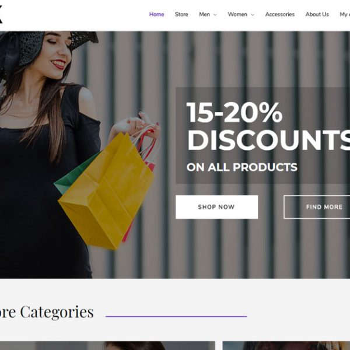Click the ON ALL PRODUCTS subheading
Image resolution: width=350 pixels, height=350 pixels.
click(x=242, y=167)
